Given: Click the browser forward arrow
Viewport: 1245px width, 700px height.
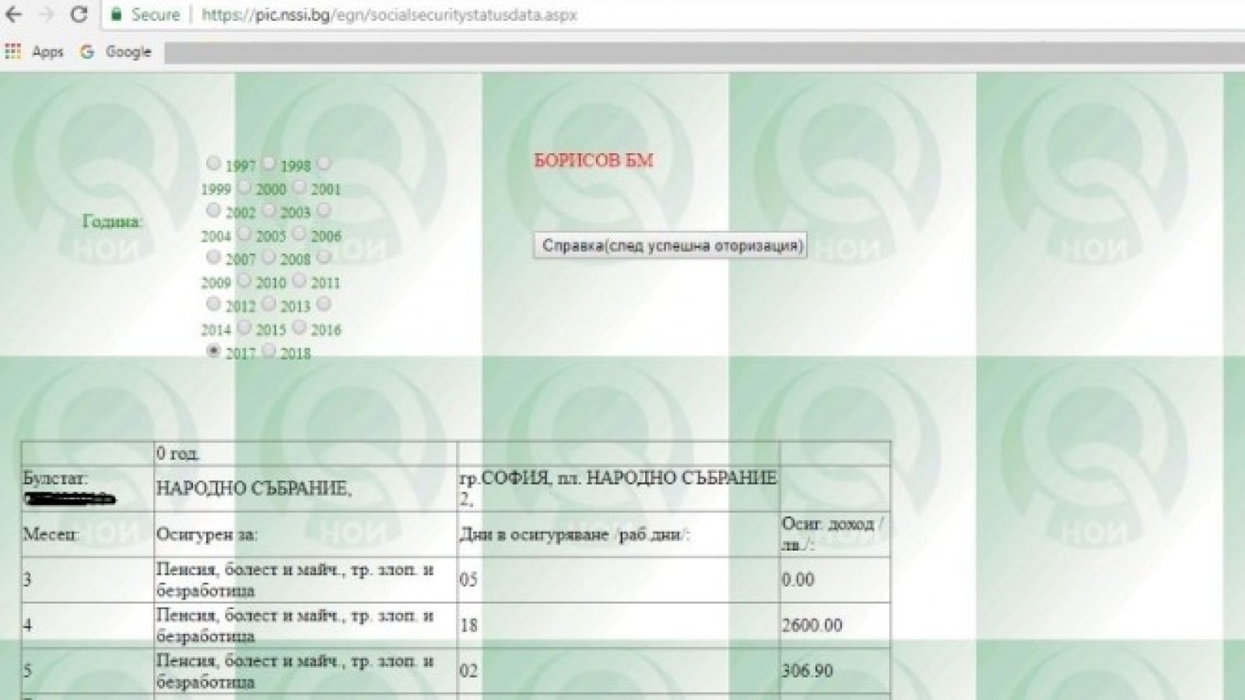Looking at the screenshot, I should click(x=46, y=15).
